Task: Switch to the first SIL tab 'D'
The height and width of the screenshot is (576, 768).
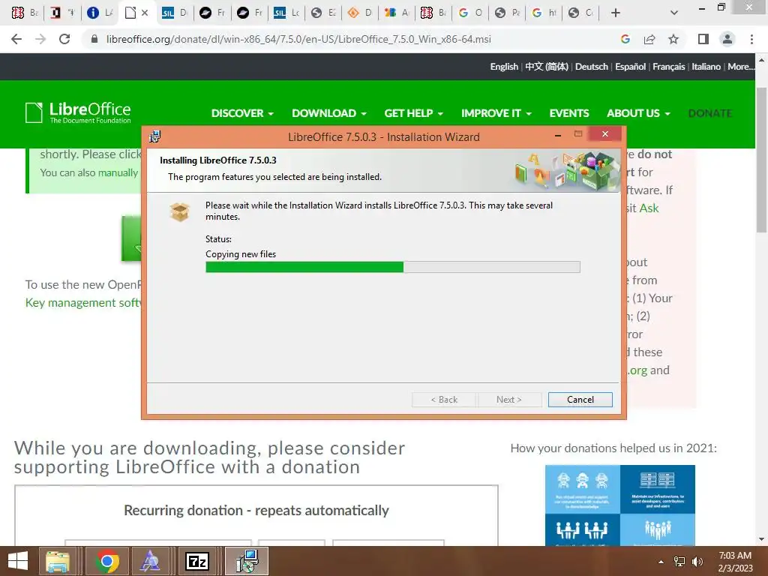Action: [174, 13]
